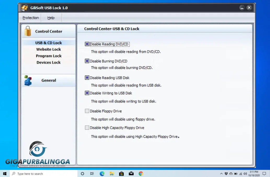Expand the General section header
The width and height of the screenshot is (270, 177).
click(49, 81)
